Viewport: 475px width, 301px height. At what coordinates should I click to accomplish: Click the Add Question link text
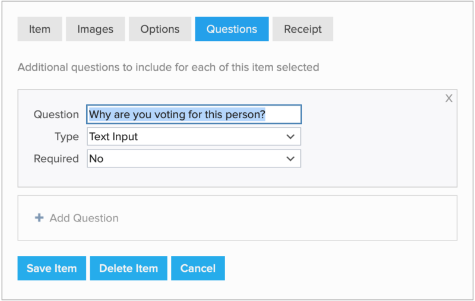coord(84,218)
